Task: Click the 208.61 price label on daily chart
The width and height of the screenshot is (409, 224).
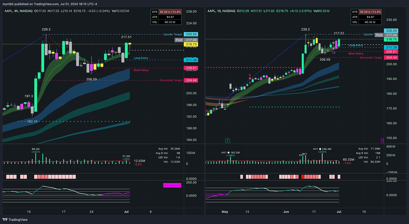Action: coord(391,52)
